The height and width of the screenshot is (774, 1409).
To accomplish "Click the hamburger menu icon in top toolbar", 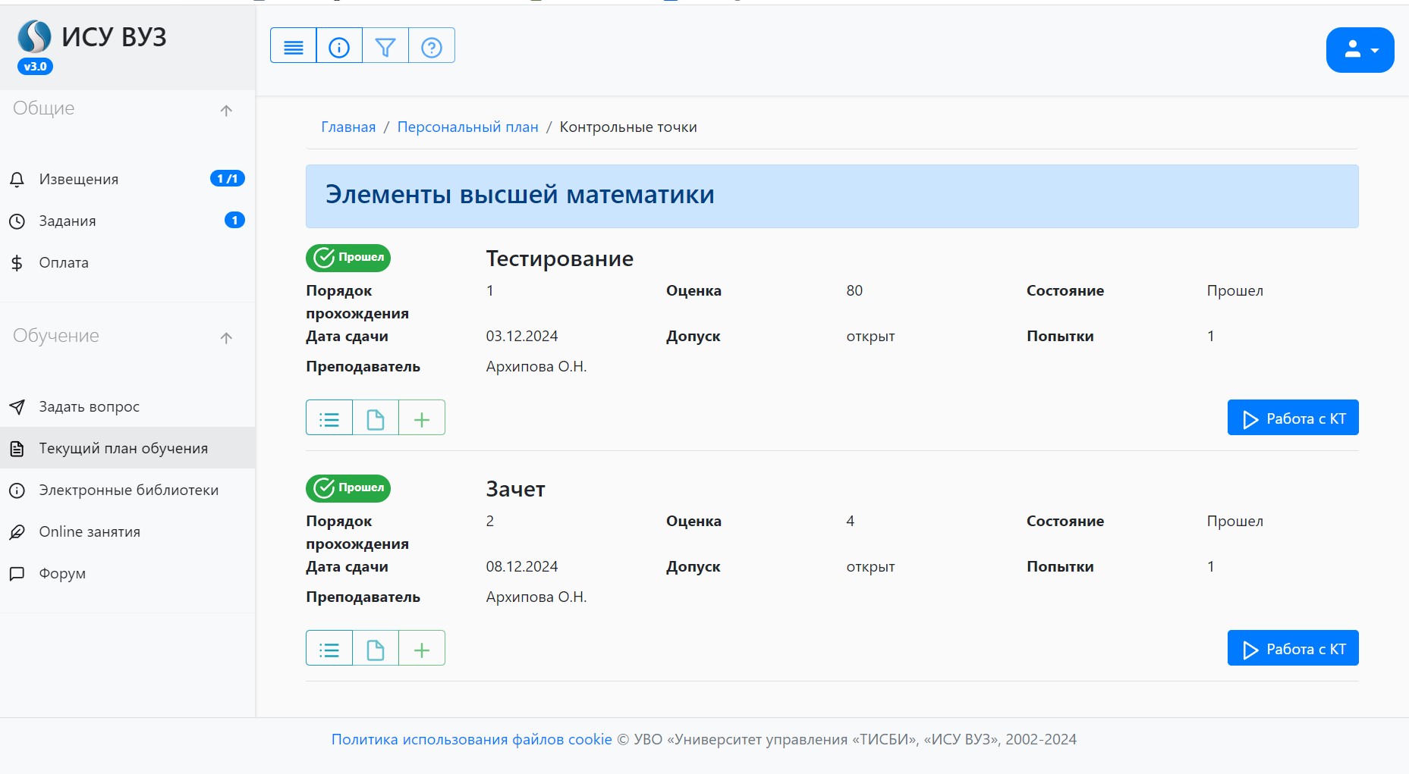I will (x=294, y=46).
